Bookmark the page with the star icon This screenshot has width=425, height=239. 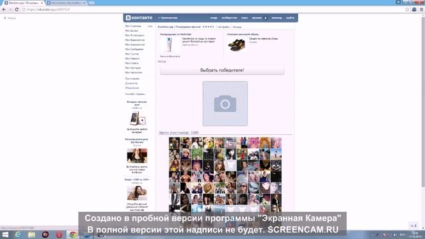407,9
